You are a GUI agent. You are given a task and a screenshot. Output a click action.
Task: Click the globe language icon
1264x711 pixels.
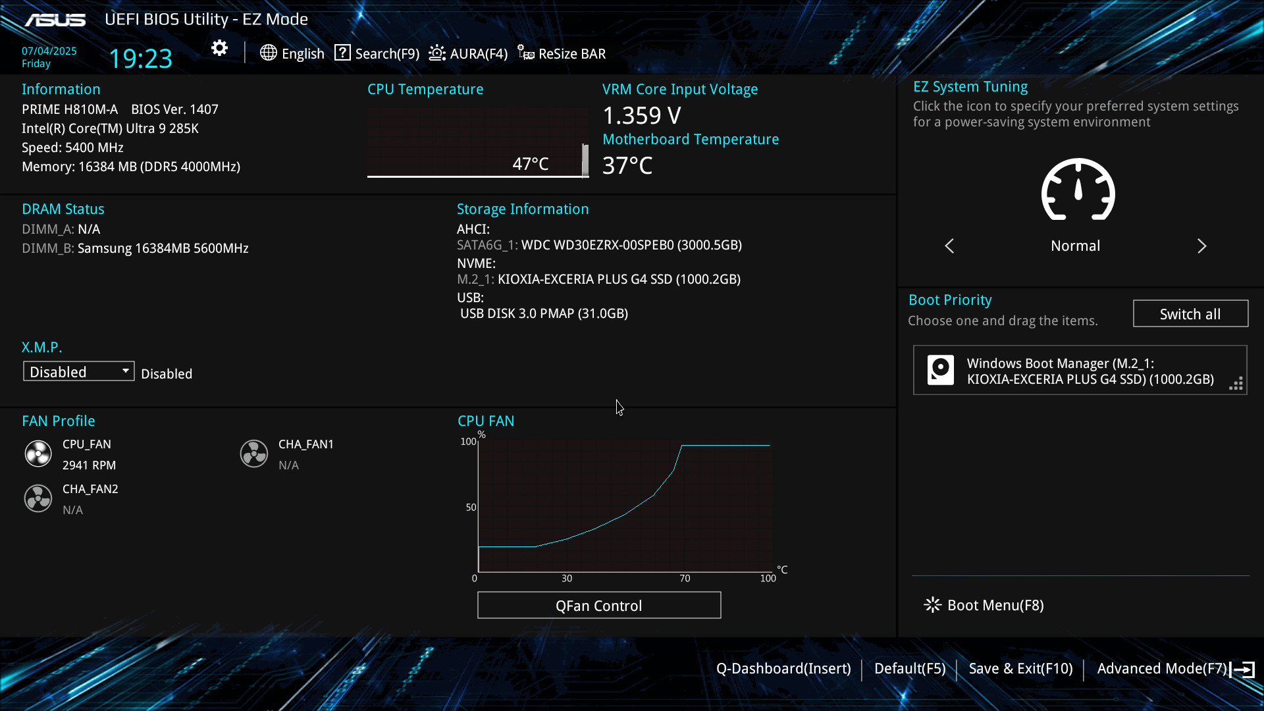[x=268, y=53]
